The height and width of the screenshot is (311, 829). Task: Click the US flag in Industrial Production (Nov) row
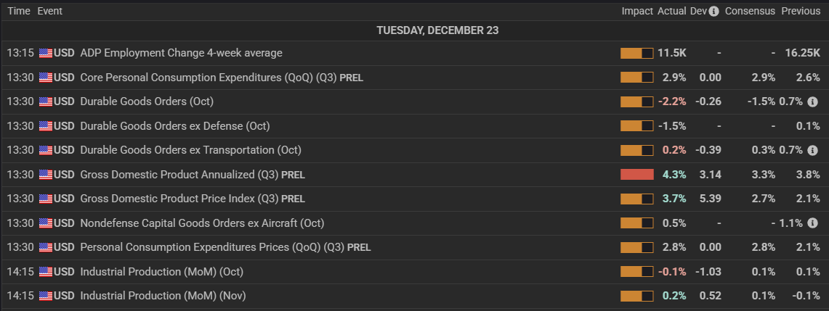46,296
